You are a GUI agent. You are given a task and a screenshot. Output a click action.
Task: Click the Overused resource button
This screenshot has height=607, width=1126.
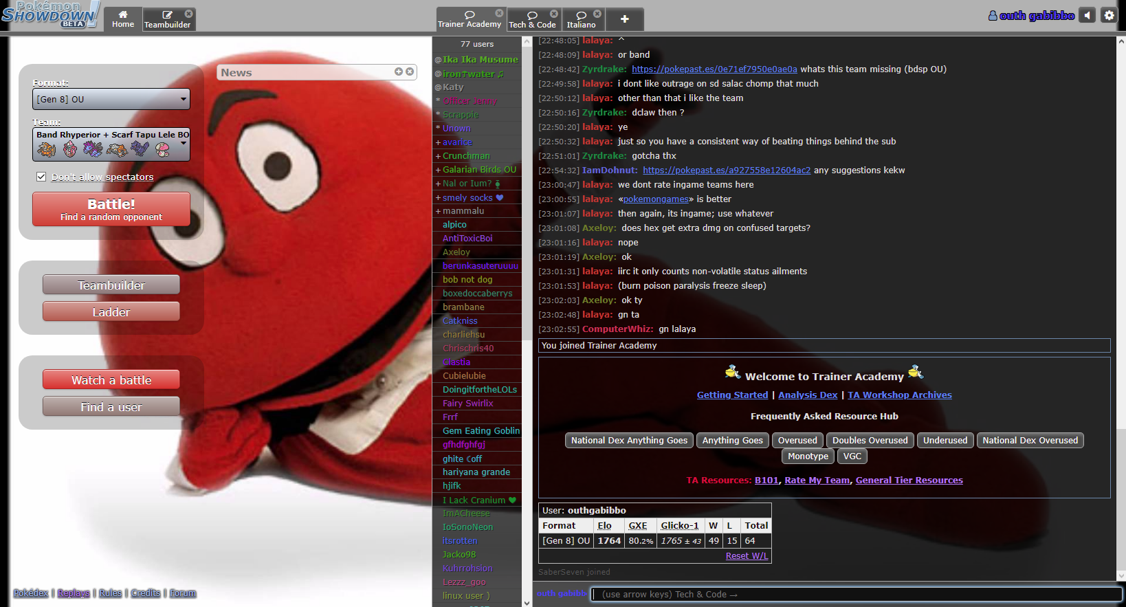[x=797, y=440]
